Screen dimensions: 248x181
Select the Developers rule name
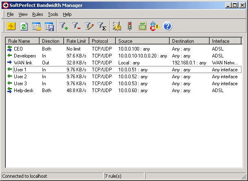[25, 56]
